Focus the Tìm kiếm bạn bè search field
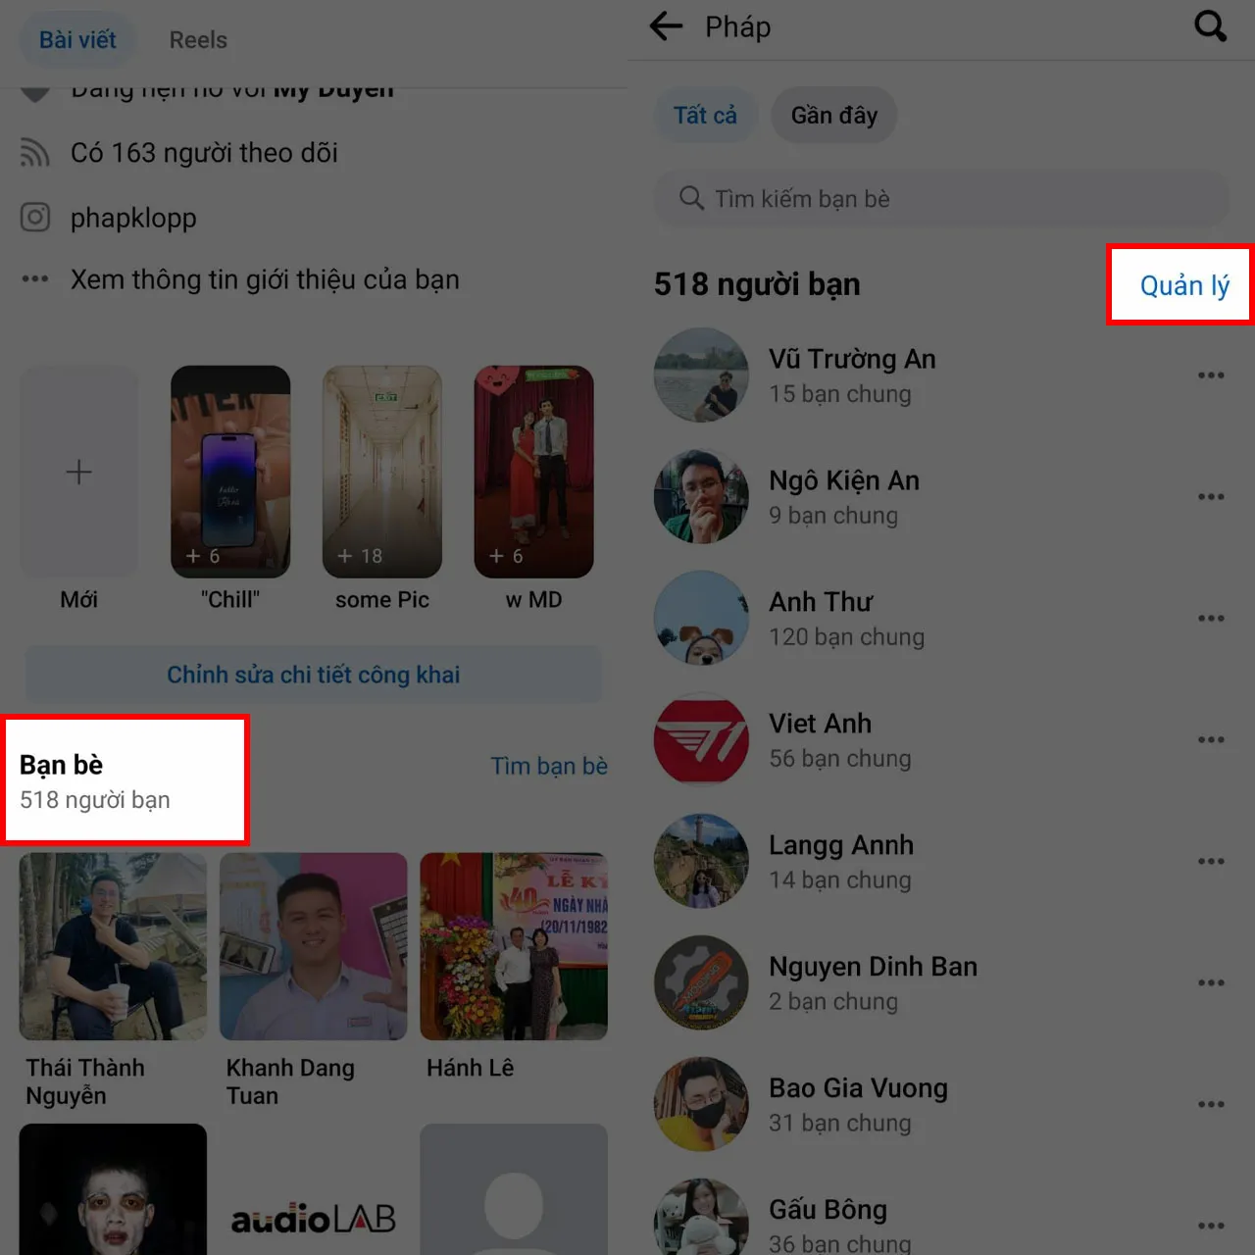 (x=941, y=199)
